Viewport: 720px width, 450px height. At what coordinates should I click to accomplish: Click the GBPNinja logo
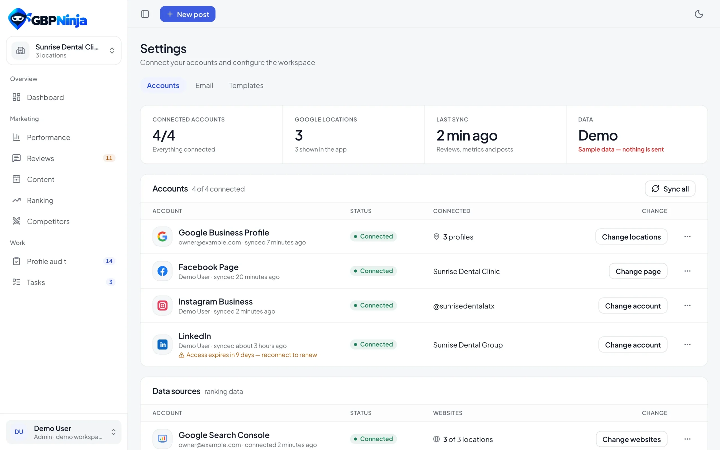[x=48, y=19]
